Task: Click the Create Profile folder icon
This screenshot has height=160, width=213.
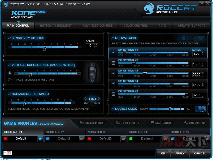Action: point(82,123)
